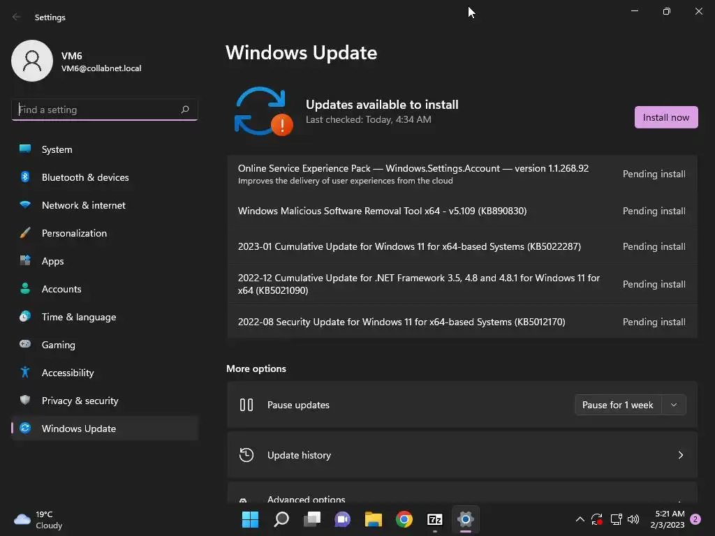Open Advanced options row

pos(462,493)
